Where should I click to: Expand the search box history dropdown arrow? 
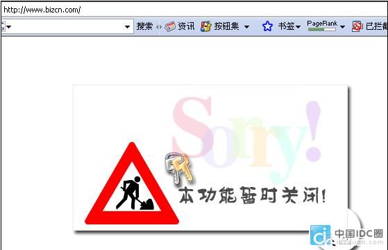[x=127, y=26]
